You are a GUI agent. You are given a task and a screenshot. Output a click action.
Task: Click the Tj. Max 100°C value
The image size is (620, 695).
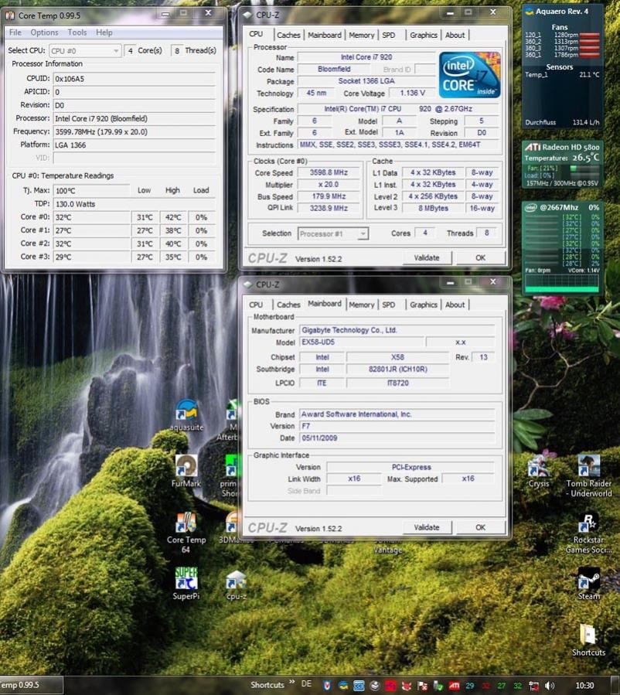[x=91, y=191]
